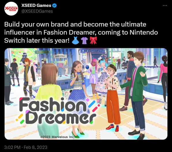This screenshot has width=172, height=152.
Task: Open the XSEED Games display name
Action: point(36,5)
